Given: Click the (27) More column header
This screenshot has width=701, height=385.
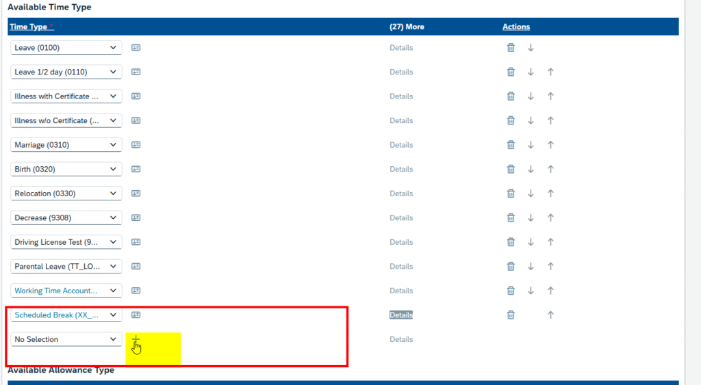Looking at the screenshot, I should pos(407,27).
